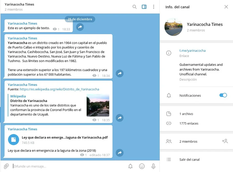
Task: Forward the 'Este es un ejemplo de texto' message
Action: tap(80, 27)
